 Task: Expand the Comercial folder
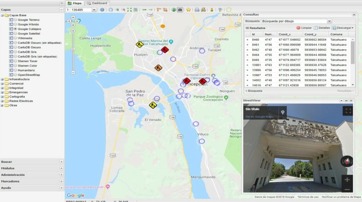[x=2, y=84]
